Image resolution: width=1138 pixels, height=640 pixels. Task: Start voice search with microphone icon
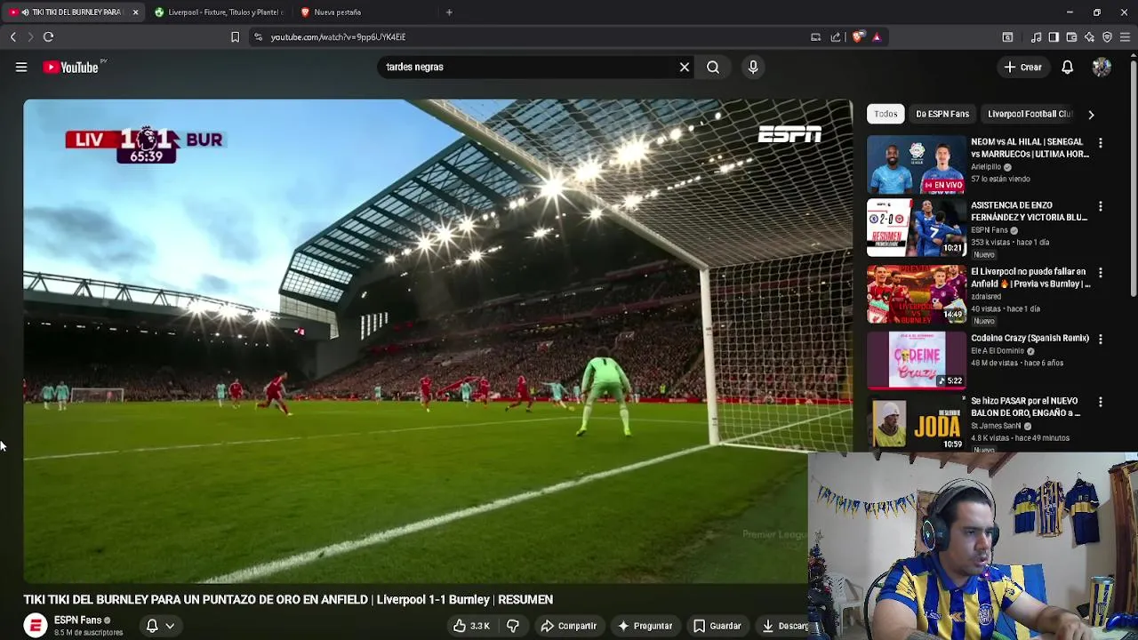tap(753, 67)
